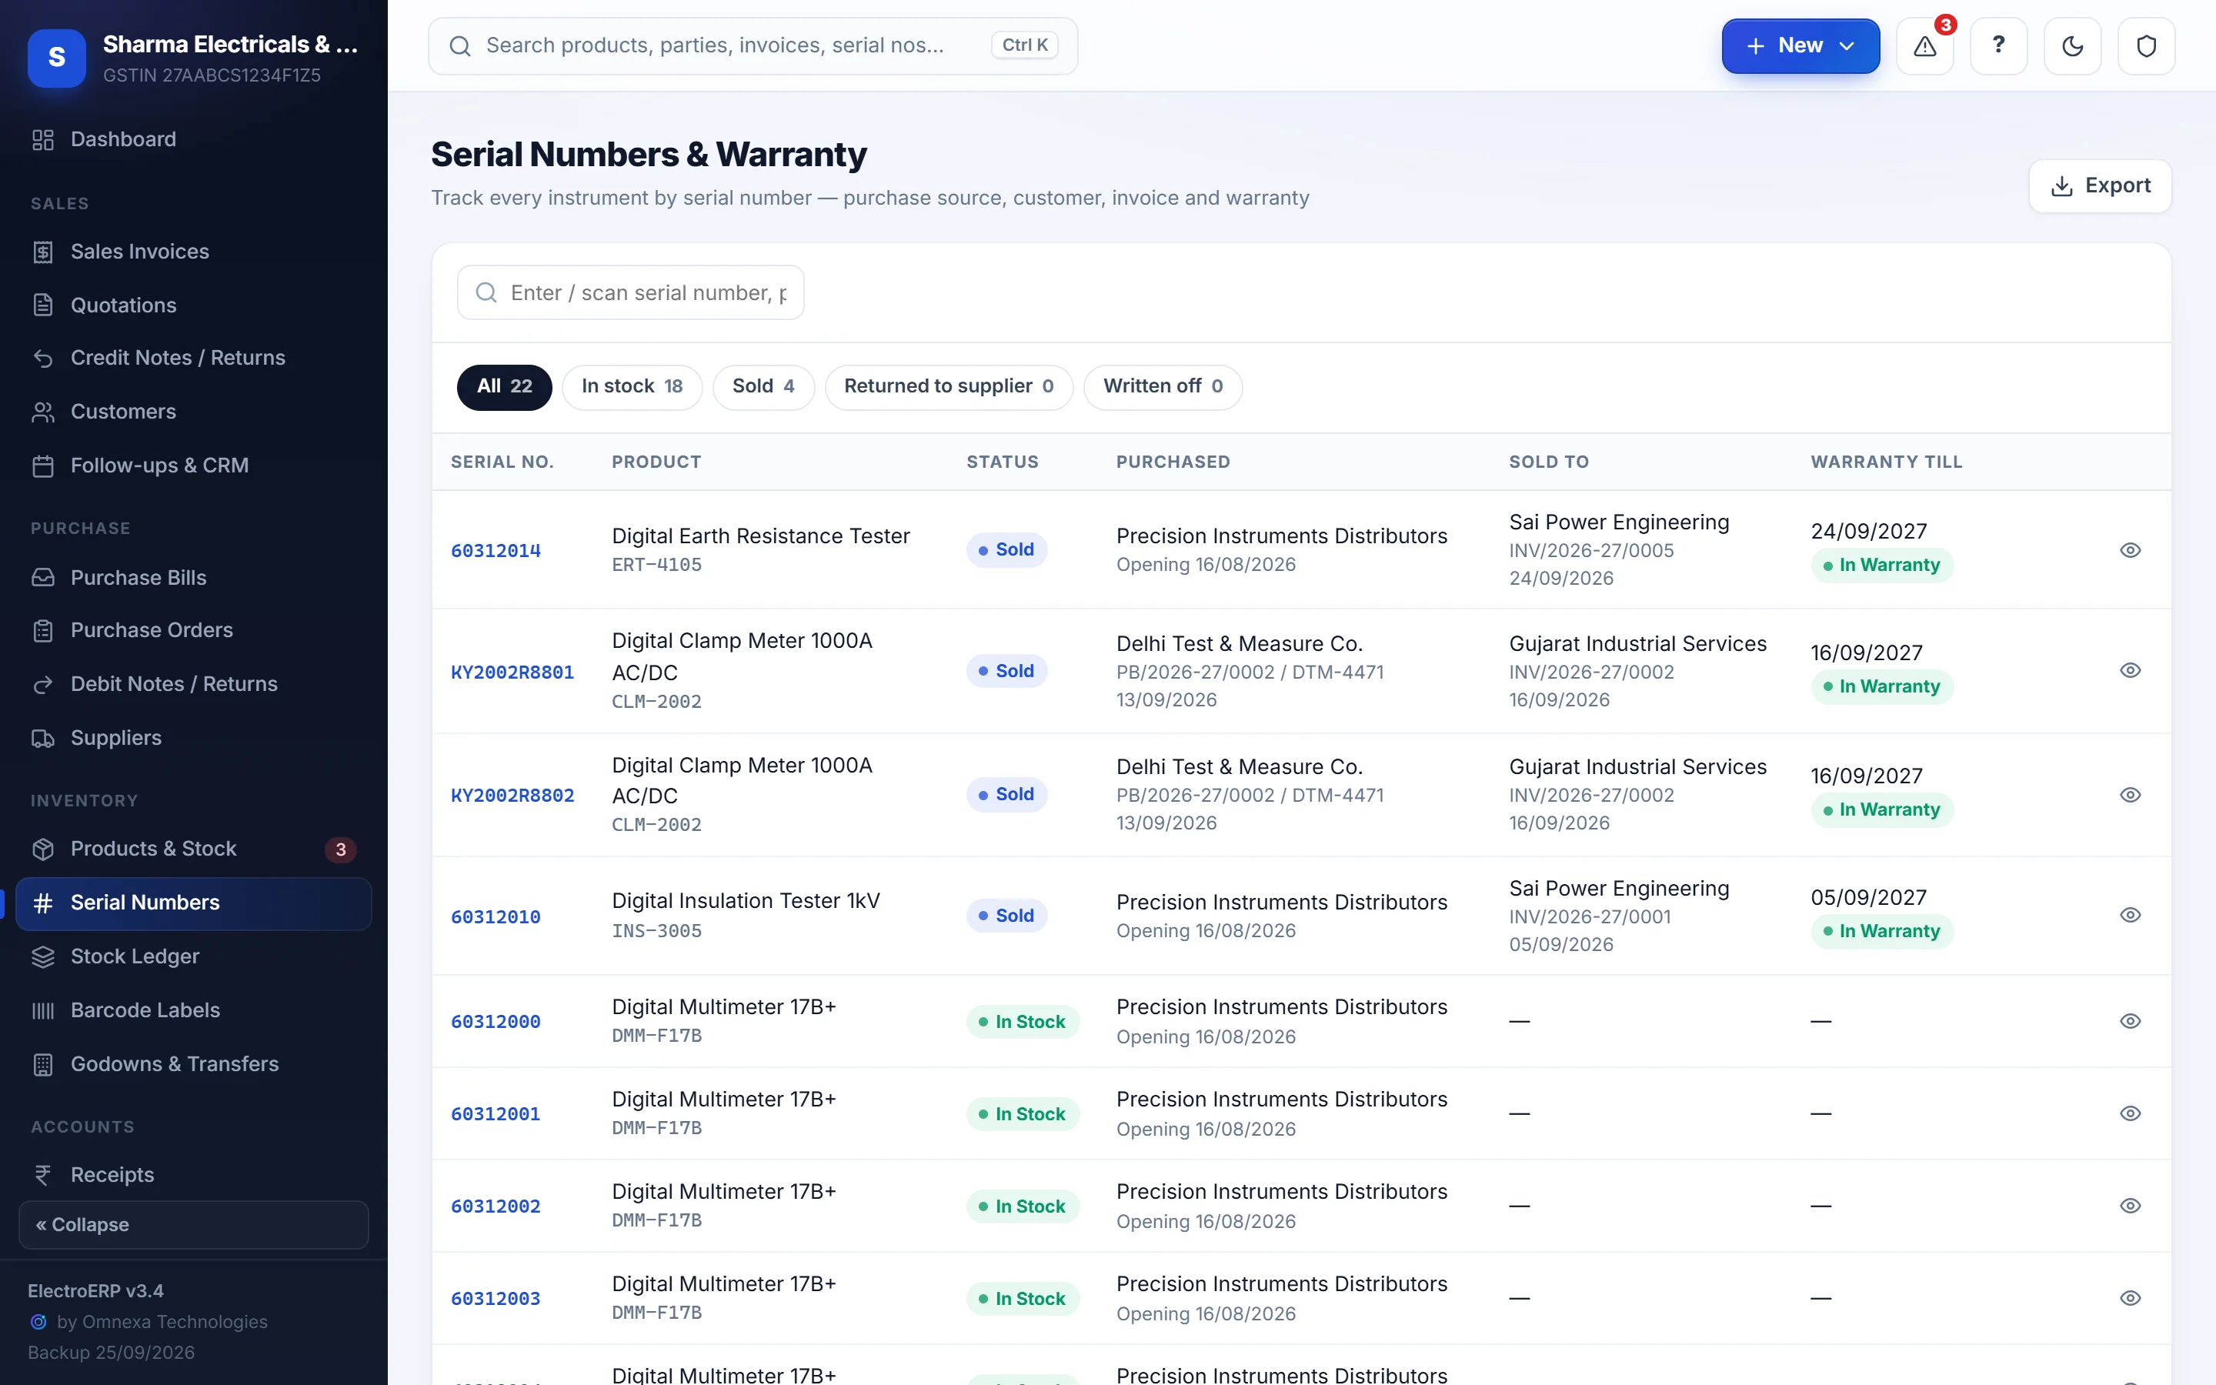Collapse the sidebar
This screenshot has height=1385, width=2216.
[x=193, y=1225]
